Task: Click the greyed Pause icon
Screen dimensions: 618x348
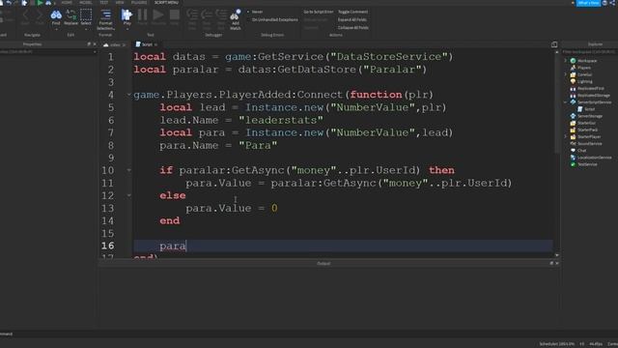Action: 142,15
